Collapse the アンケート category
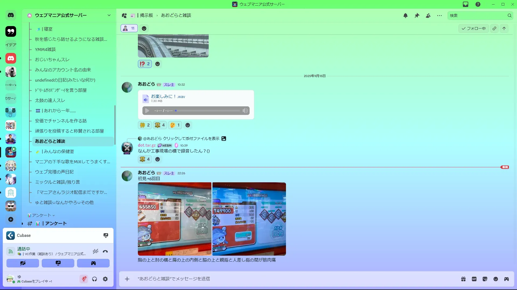 [x=41, y=215]
